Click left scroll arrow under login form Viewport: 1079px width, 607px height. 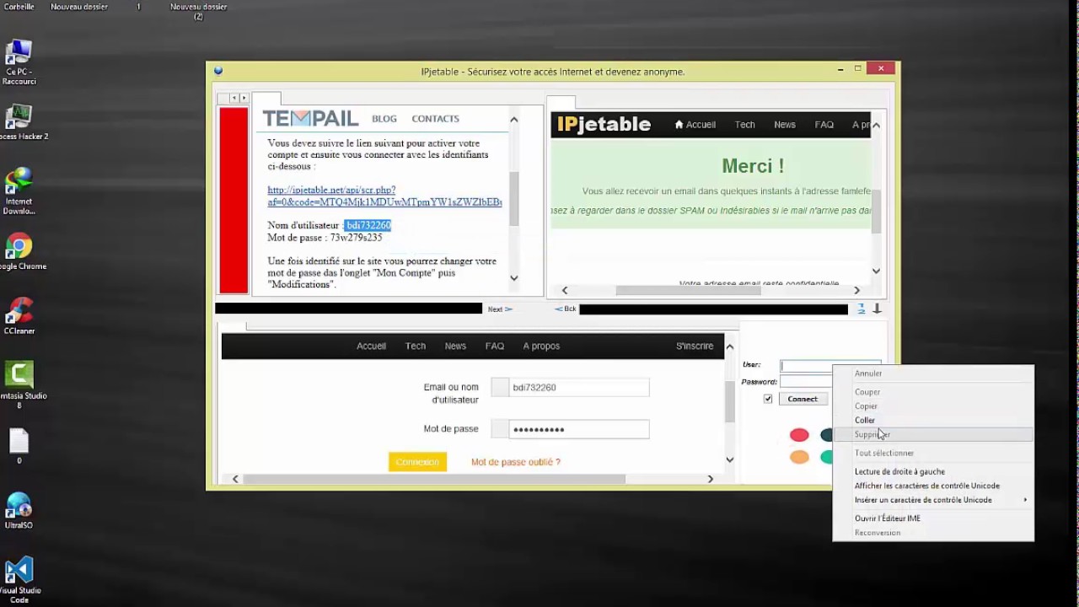[235, 479]
